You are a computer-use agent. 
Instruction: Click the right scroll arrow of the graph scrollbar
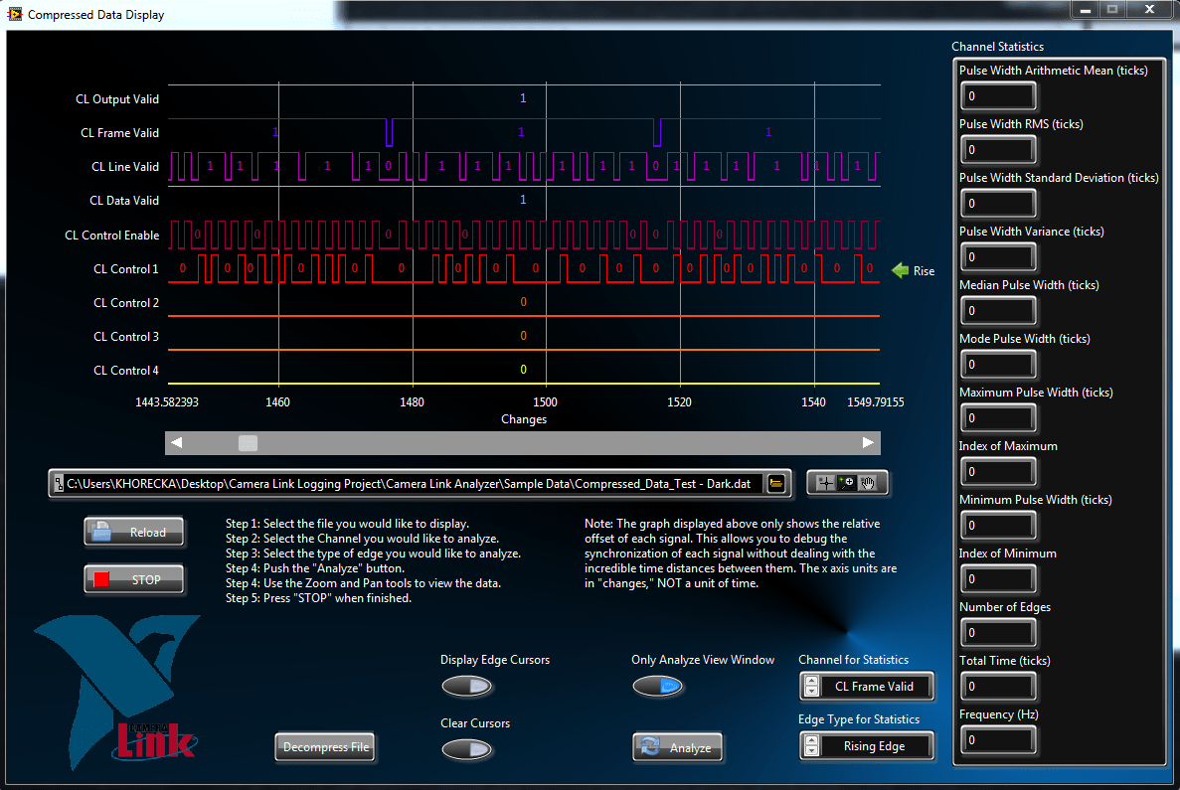point(867,443)
